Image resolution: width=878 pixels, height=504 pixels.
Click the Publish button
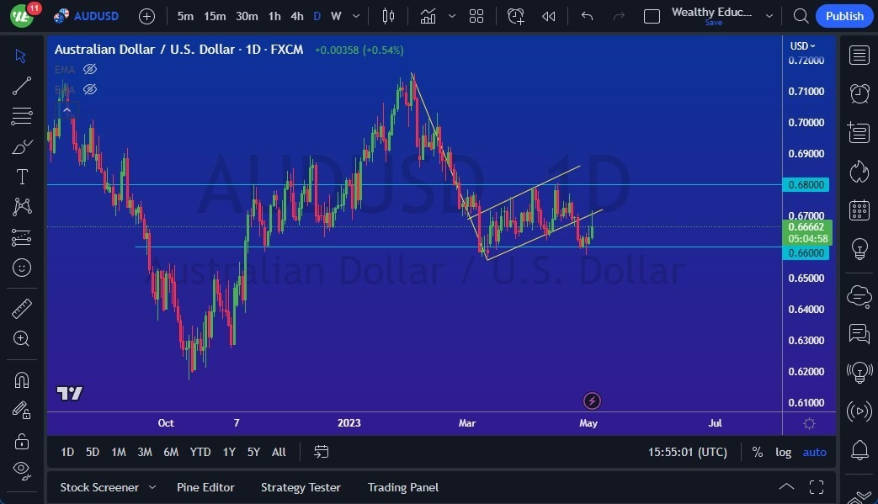843,16
